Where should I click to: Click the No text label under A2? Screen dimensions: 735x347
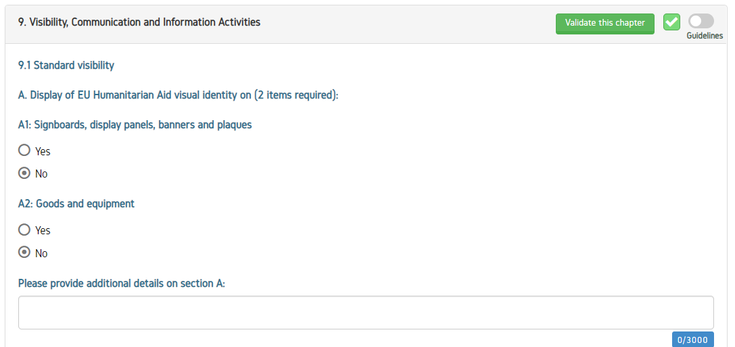(41, 254)
